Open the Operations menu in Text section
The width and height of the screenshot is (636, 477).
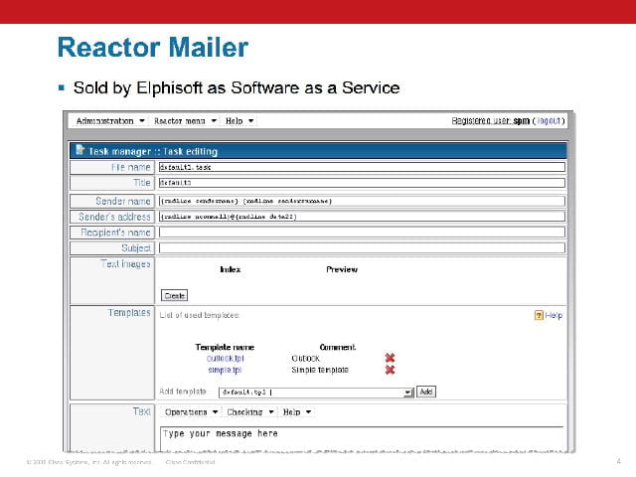(x=192, y=412)
